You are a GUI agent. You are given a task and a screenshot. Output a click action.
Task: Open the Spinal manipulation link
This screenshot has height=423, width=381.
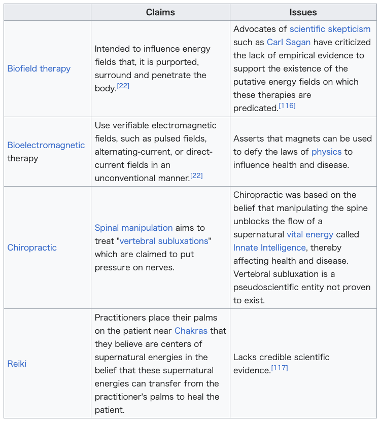133,228
